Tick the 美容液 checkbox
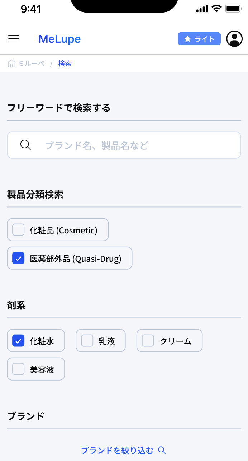248x461 pixels. tap(18, 369)
